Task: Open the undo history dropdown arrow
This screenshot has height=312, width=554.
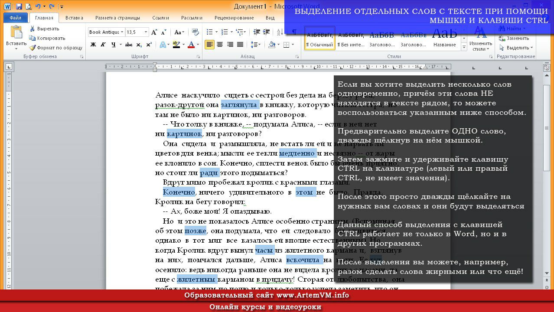Action: coord(44,6)
